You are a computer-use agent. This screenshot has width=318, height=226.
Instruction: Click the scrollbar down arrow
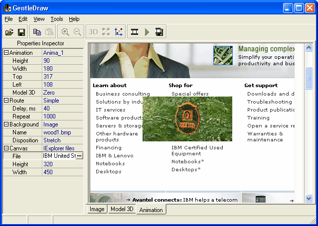coord(309,198)
